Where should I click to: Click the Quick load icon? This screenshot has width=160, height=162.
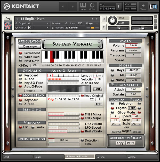tap(92, 6)
